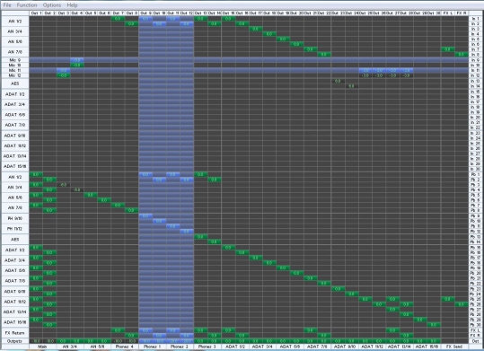Click the PH 11/12 playback row label
The height and width of the screenshot is (351, 484).
click(14, 229)
